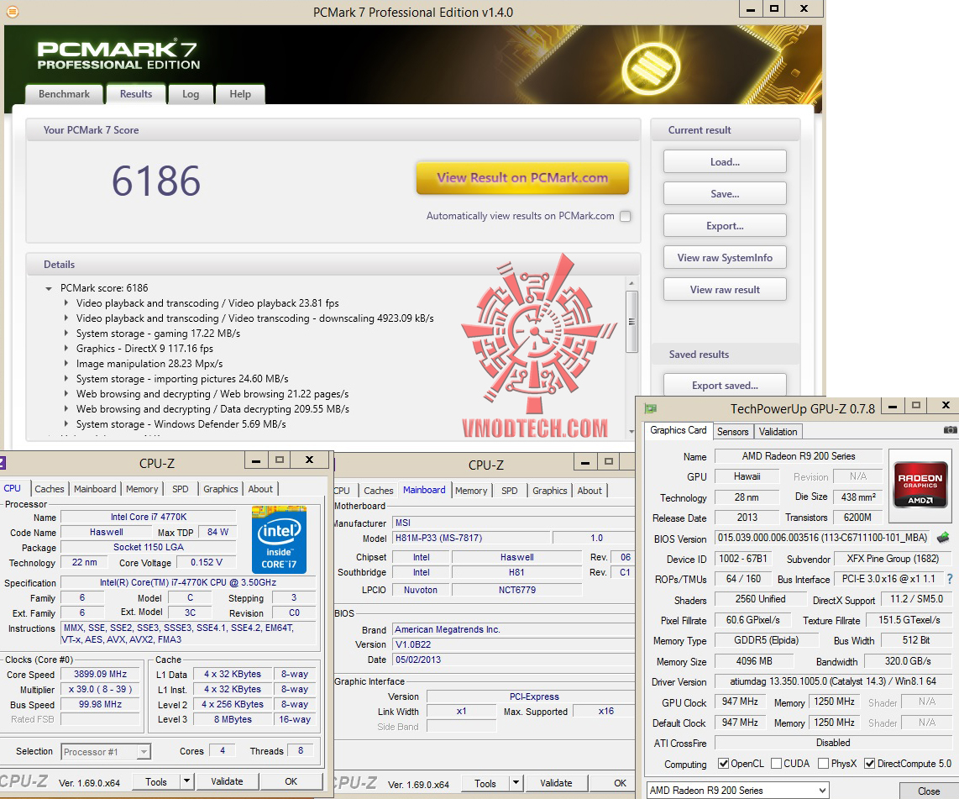The image size is (959, 799).
Task: Open the SPD tab in left CPU-Z
Action: tap(181, 489)
